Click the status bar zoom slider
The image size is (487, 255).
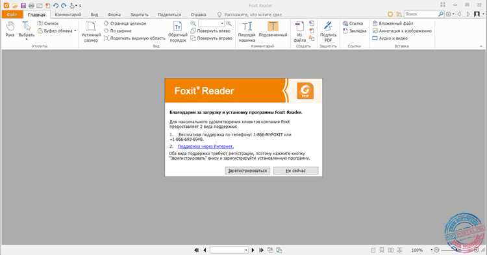456,250
